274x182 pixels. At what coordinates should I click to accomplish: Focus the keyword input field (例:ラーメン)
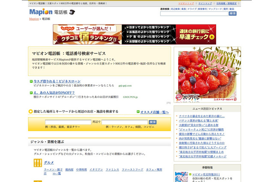tap(125, 122)
